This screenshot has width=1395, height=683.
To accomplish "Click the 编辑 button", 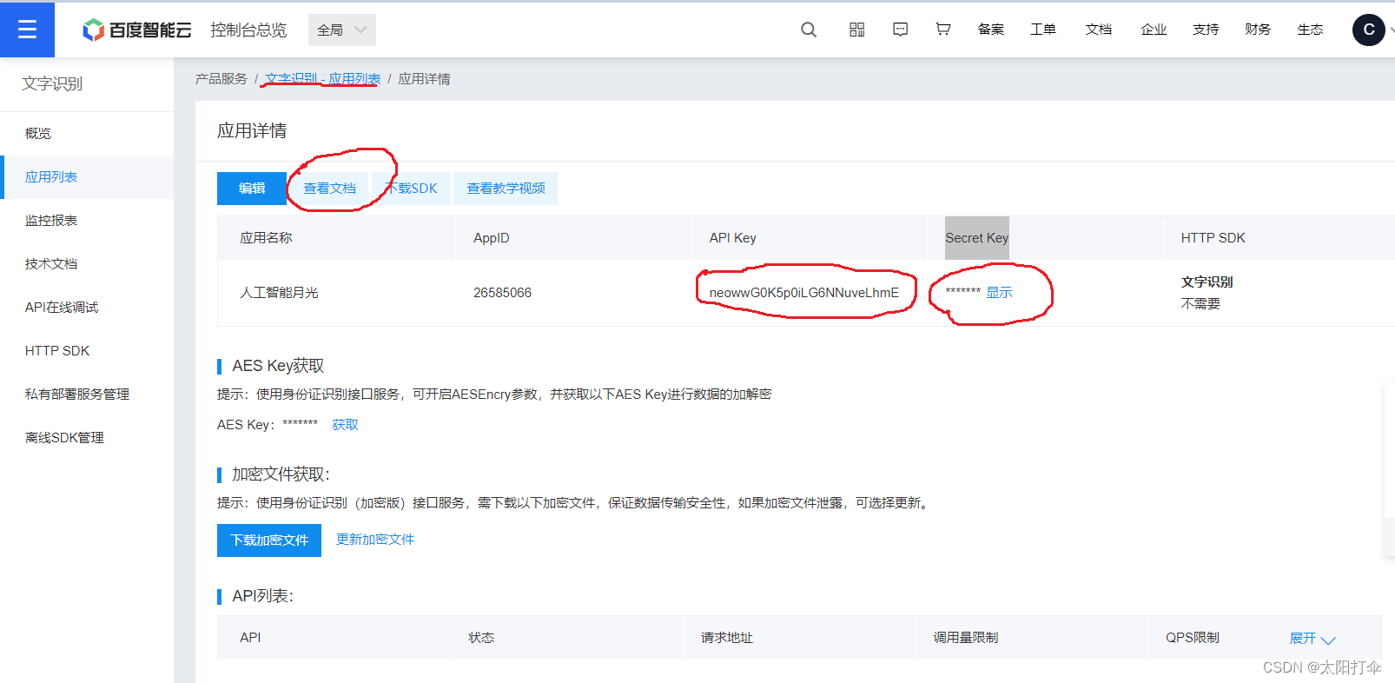I will [x=252, y=189].
